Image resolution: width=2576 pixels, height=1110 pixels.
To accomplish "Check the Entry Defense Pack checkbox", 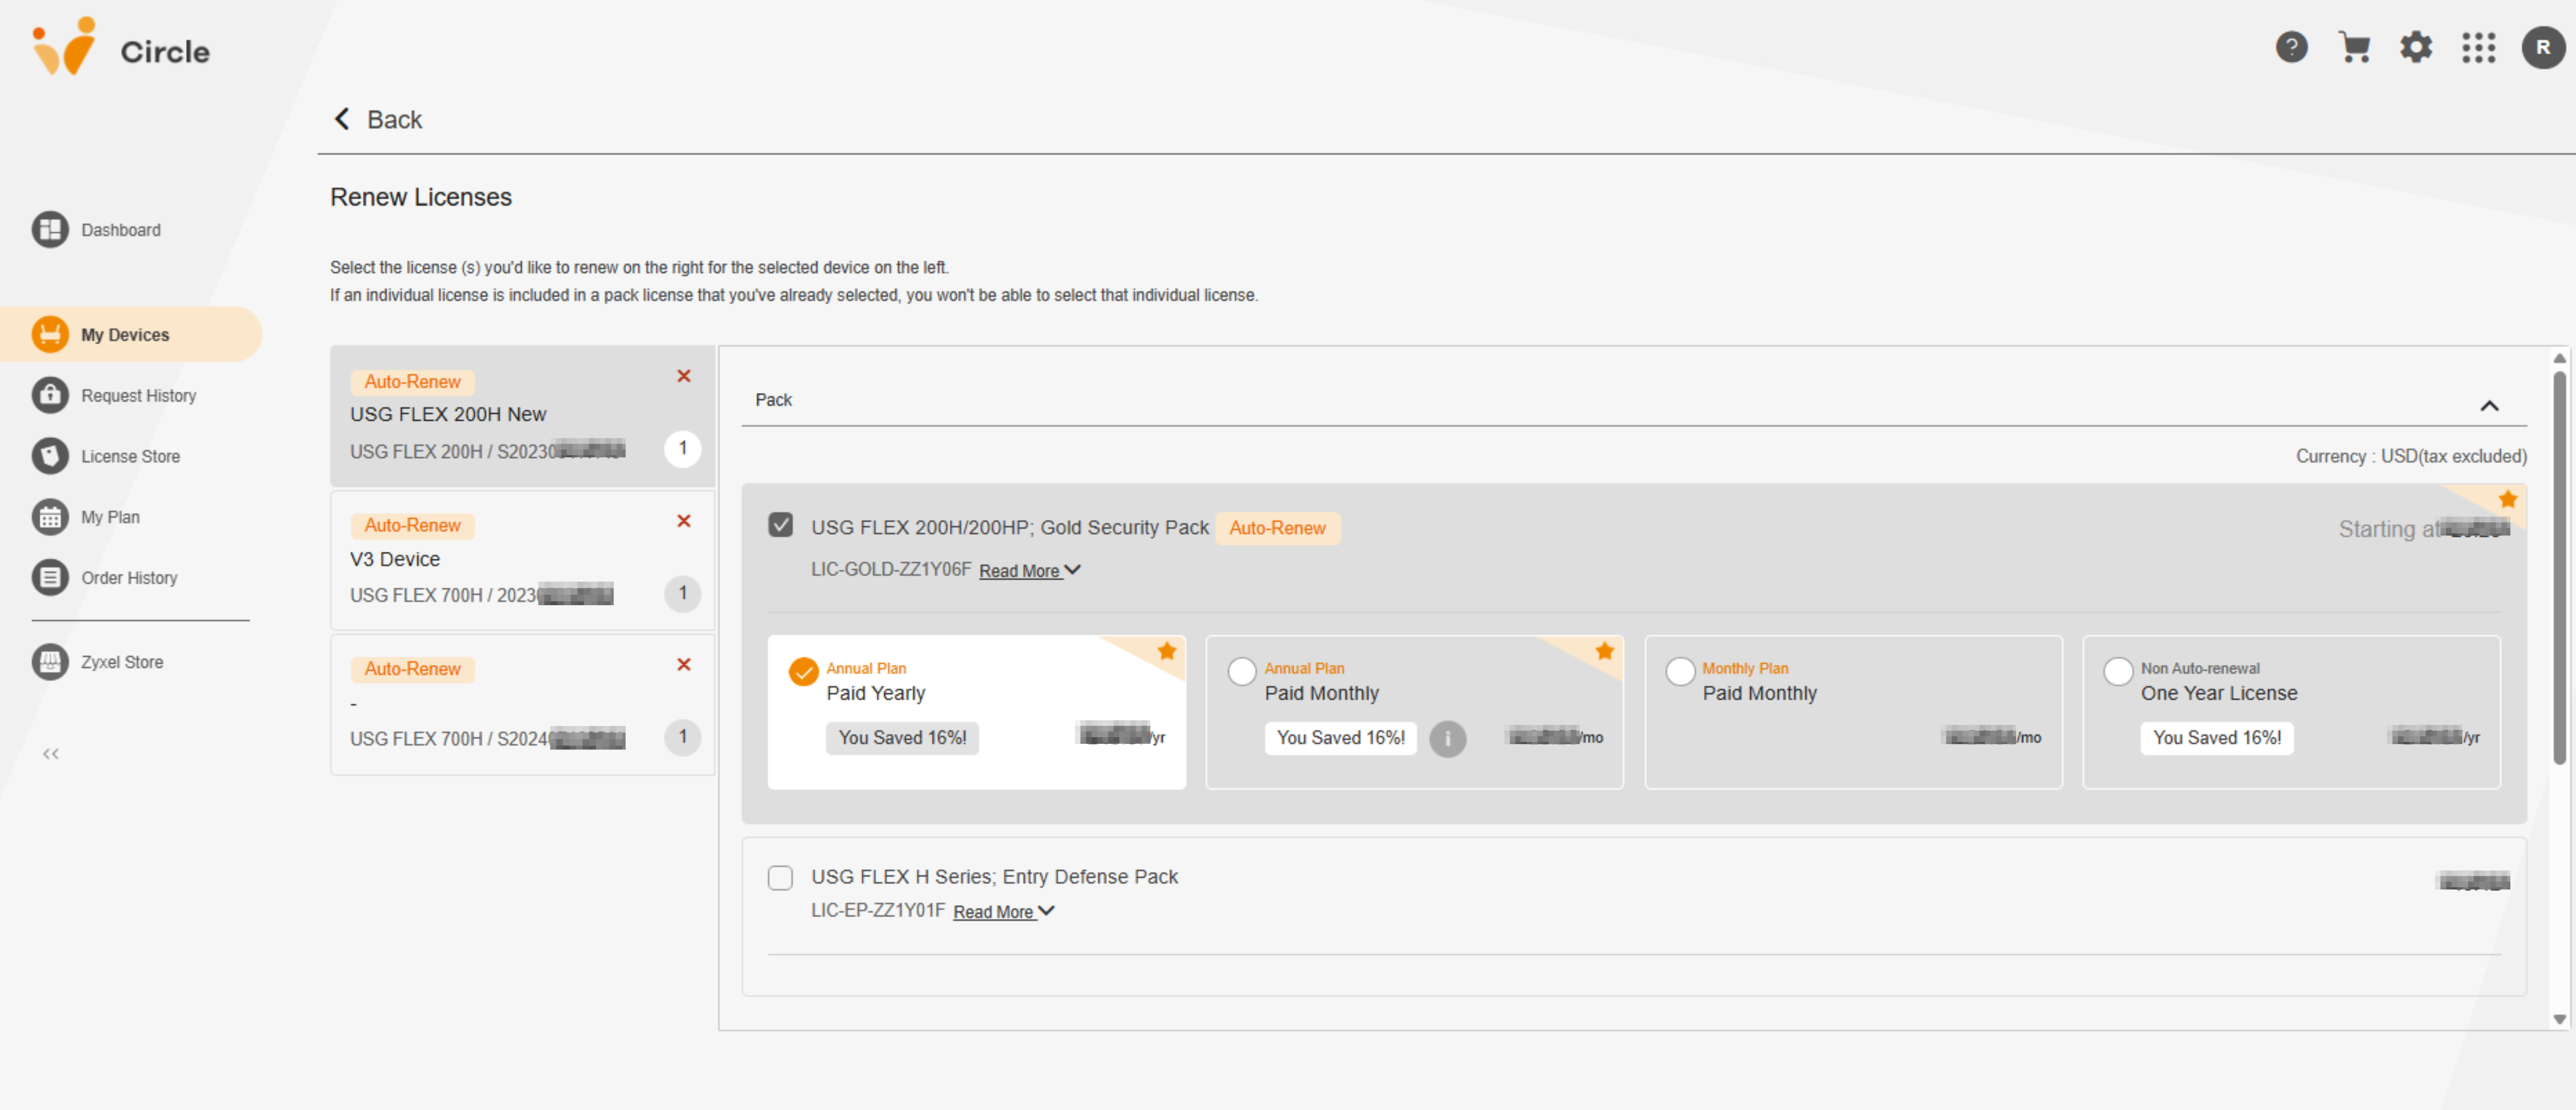I will click(x=780, y=877).
